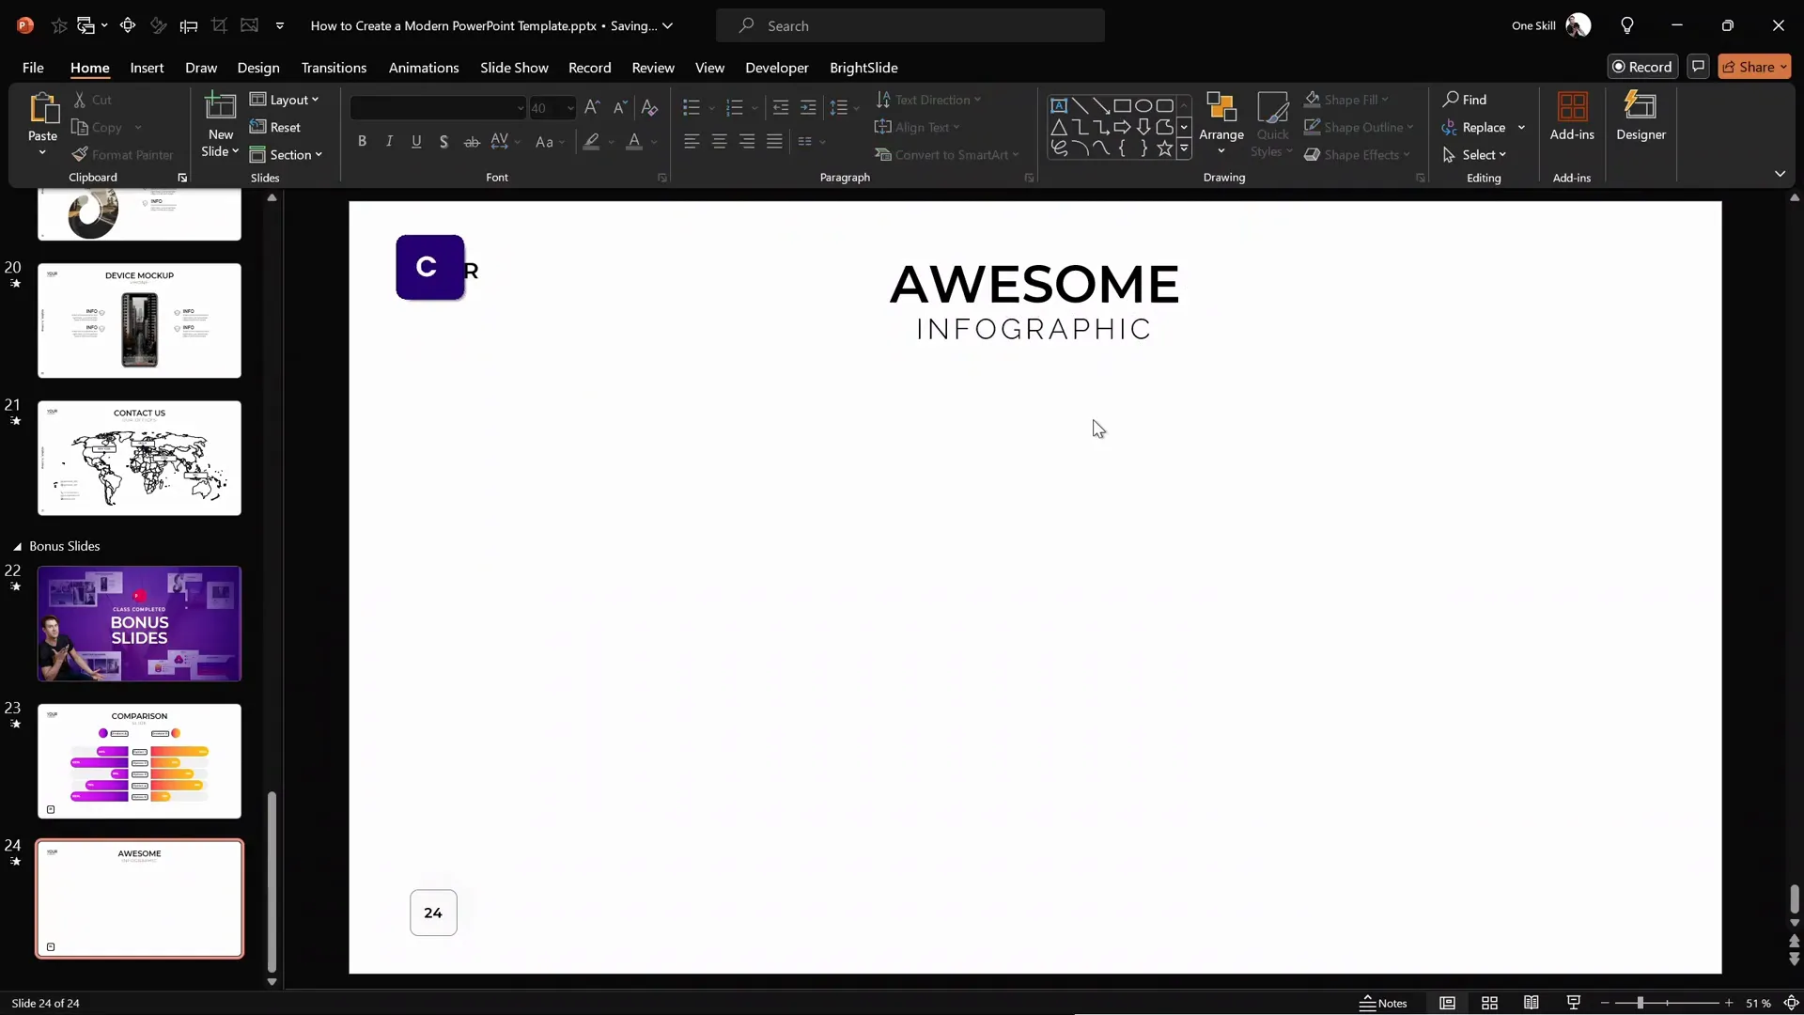Open the Slide Show tab
The width and height of the screenshot is (1804, 1015).
coord(514,68)
